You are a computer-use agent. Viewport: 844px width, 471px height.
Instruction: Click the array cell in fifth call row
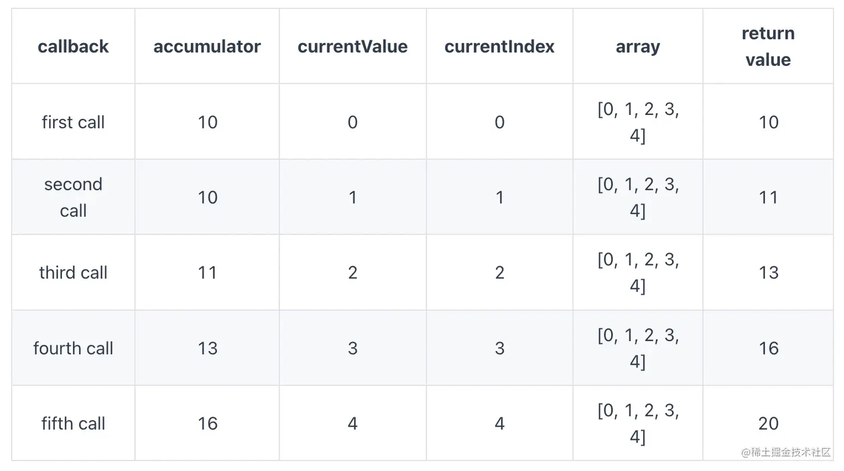coord(637,423)
